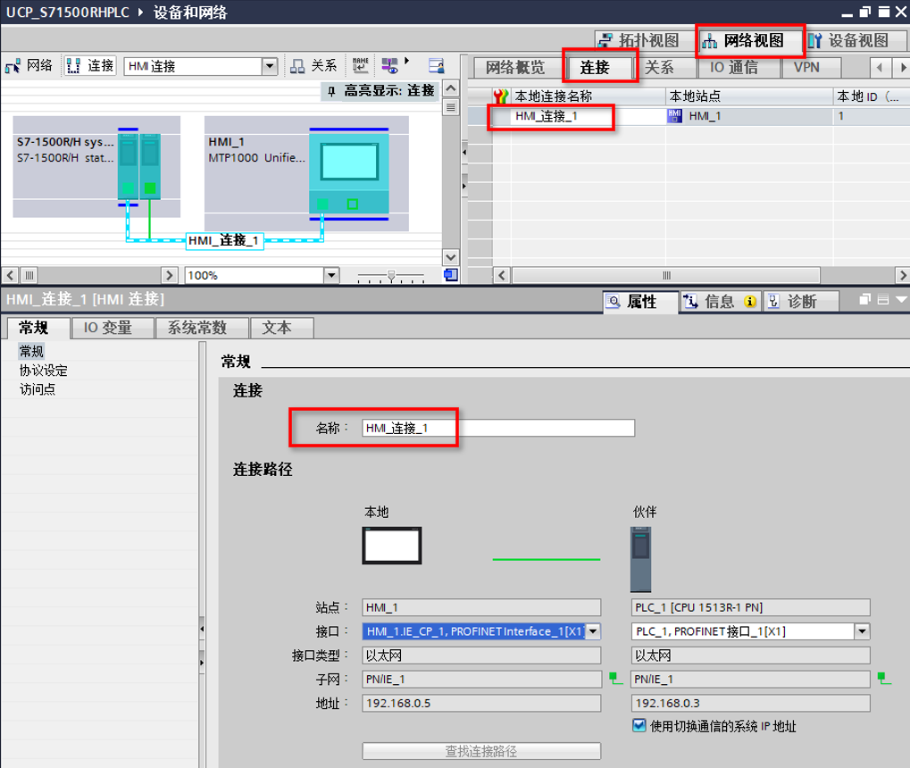
Task: Toggle the Connections mode button
Action: (90, 66)
